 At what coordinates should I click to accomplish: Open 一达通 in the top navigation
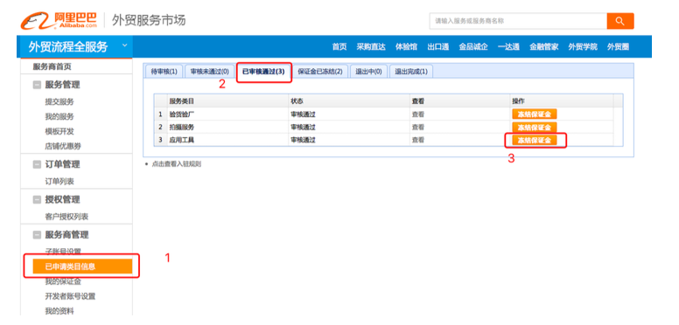(508, 46)
